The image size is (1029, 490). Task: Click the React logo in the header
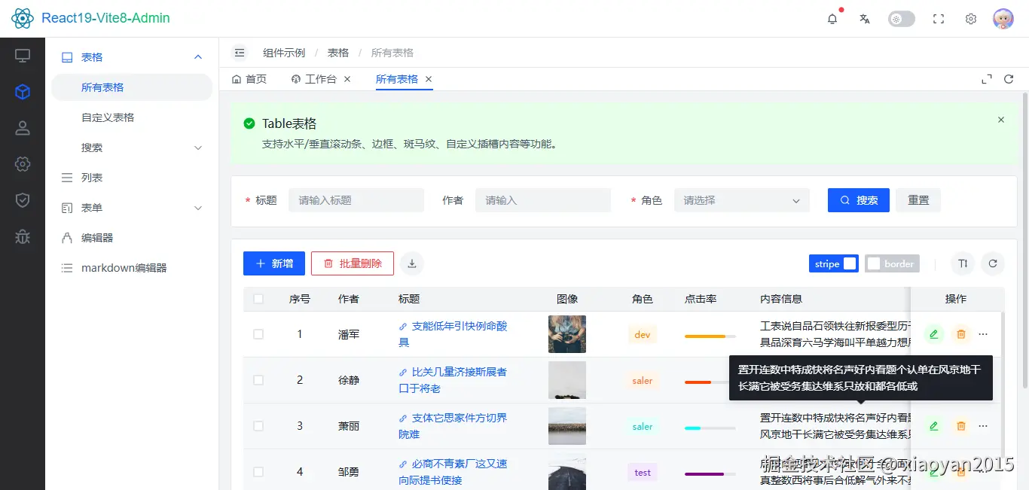[23, 18]
